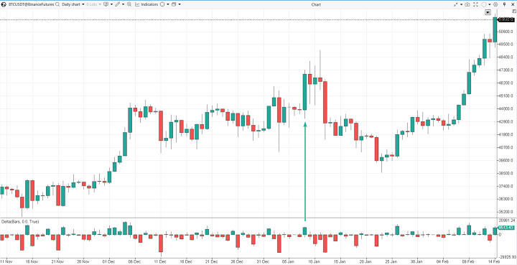Jump to latest bar with skip-to-end button
The width and height of the screenshot is (517, 265).
[x=488, y=12]
